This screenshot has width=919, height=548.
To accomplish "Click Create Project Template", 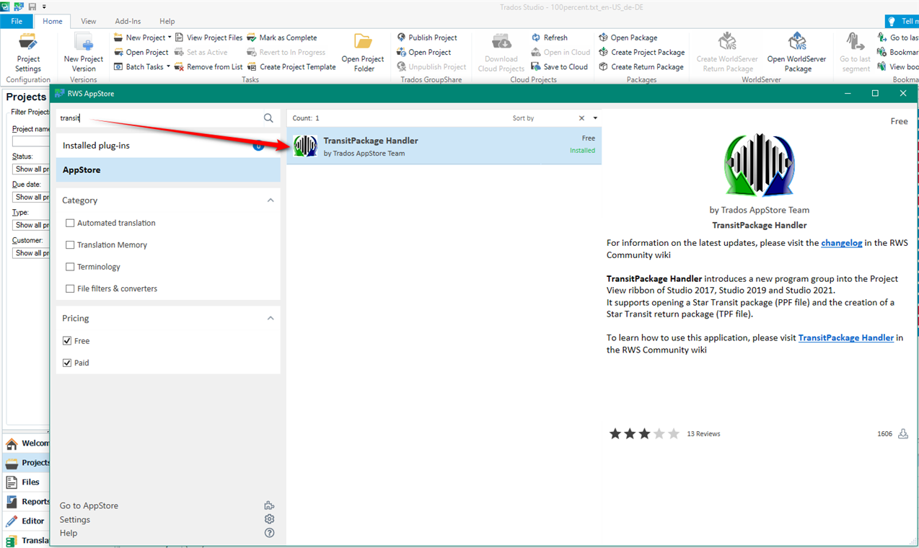I will pos(291,66).
